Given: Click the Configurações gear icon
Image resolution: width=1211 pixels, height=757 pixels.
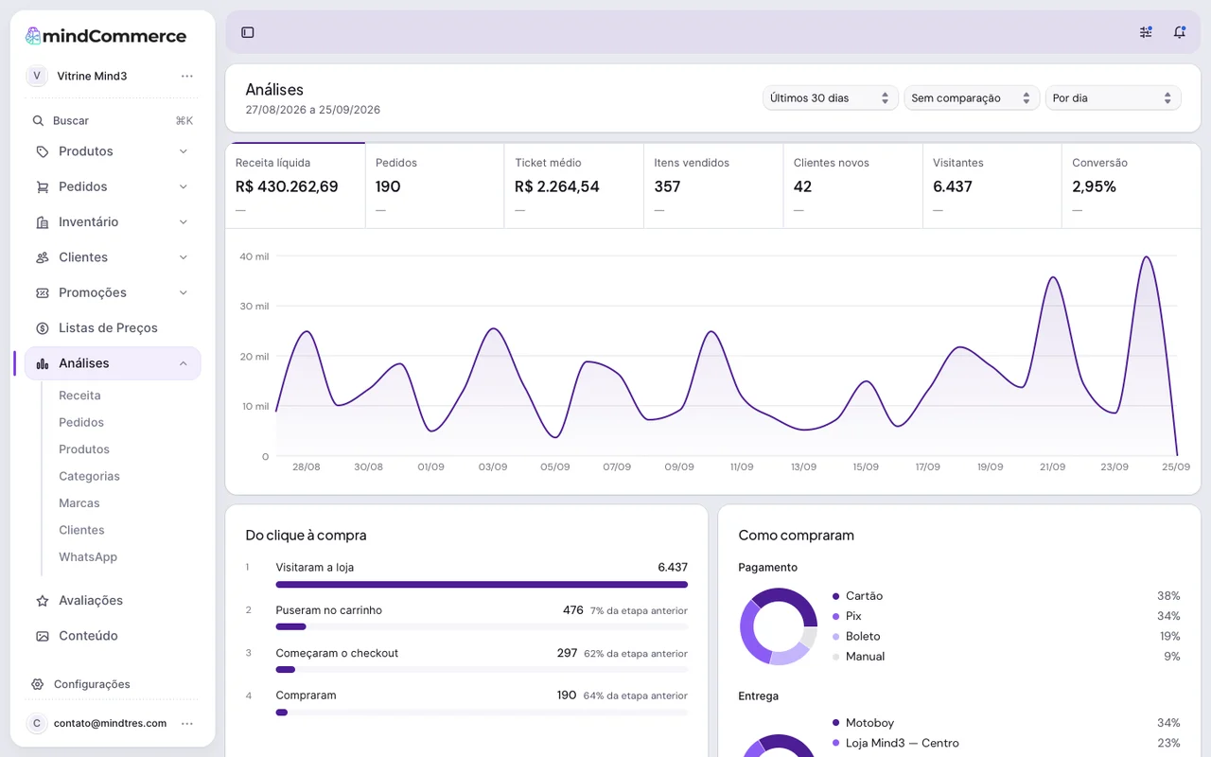Looking at the screenshot, I should pyautogui.click(x=38, y=684).
